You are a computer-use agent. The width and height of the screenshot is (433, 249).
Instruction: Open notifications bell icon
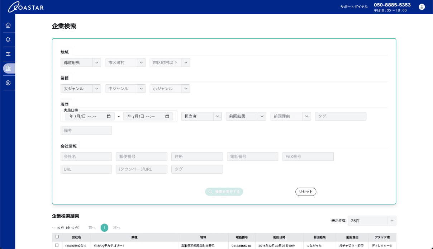pos(8,39)
